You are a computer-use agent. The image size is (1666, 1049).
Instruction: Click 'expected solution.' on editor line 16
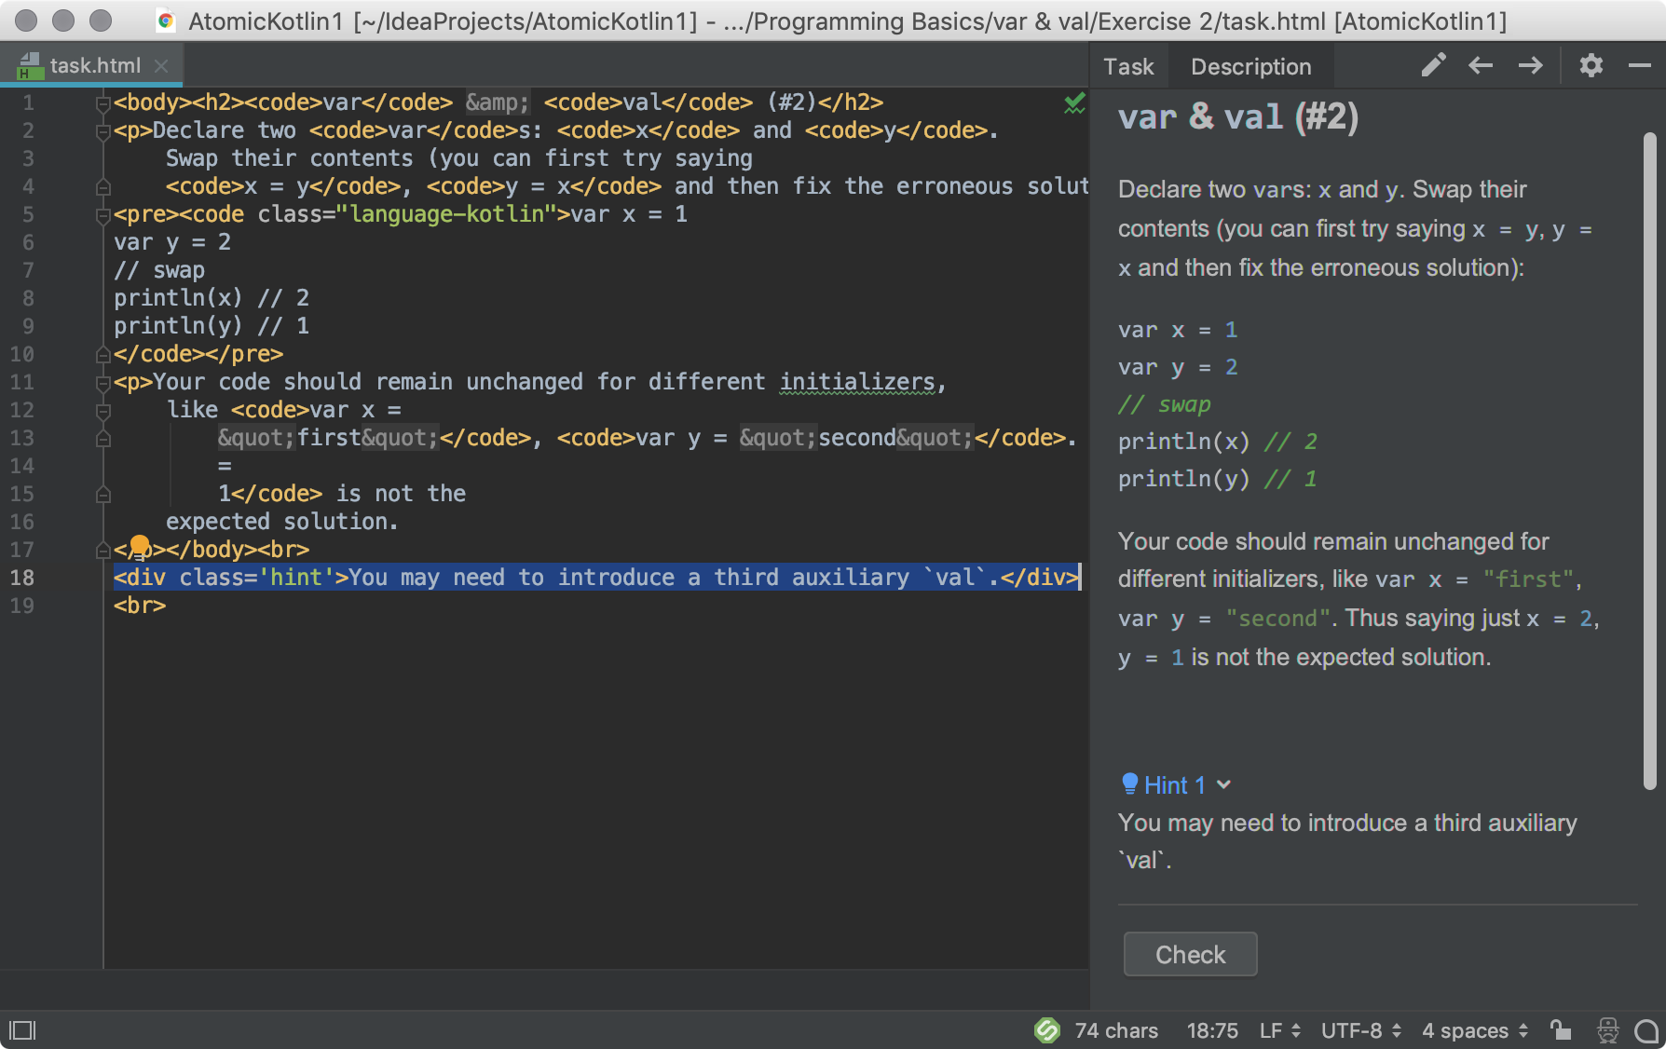tap(282, 522)
